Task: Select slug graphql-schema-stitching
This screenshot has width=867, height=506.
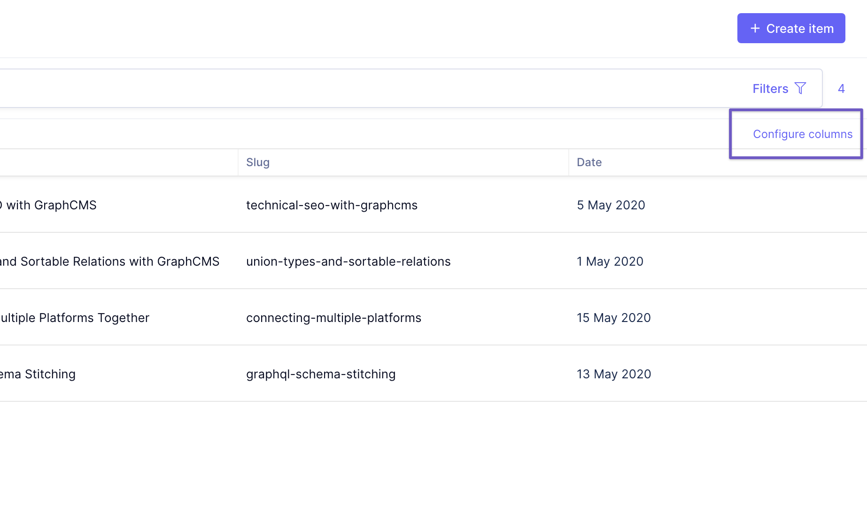Action: tap(321, 374)
